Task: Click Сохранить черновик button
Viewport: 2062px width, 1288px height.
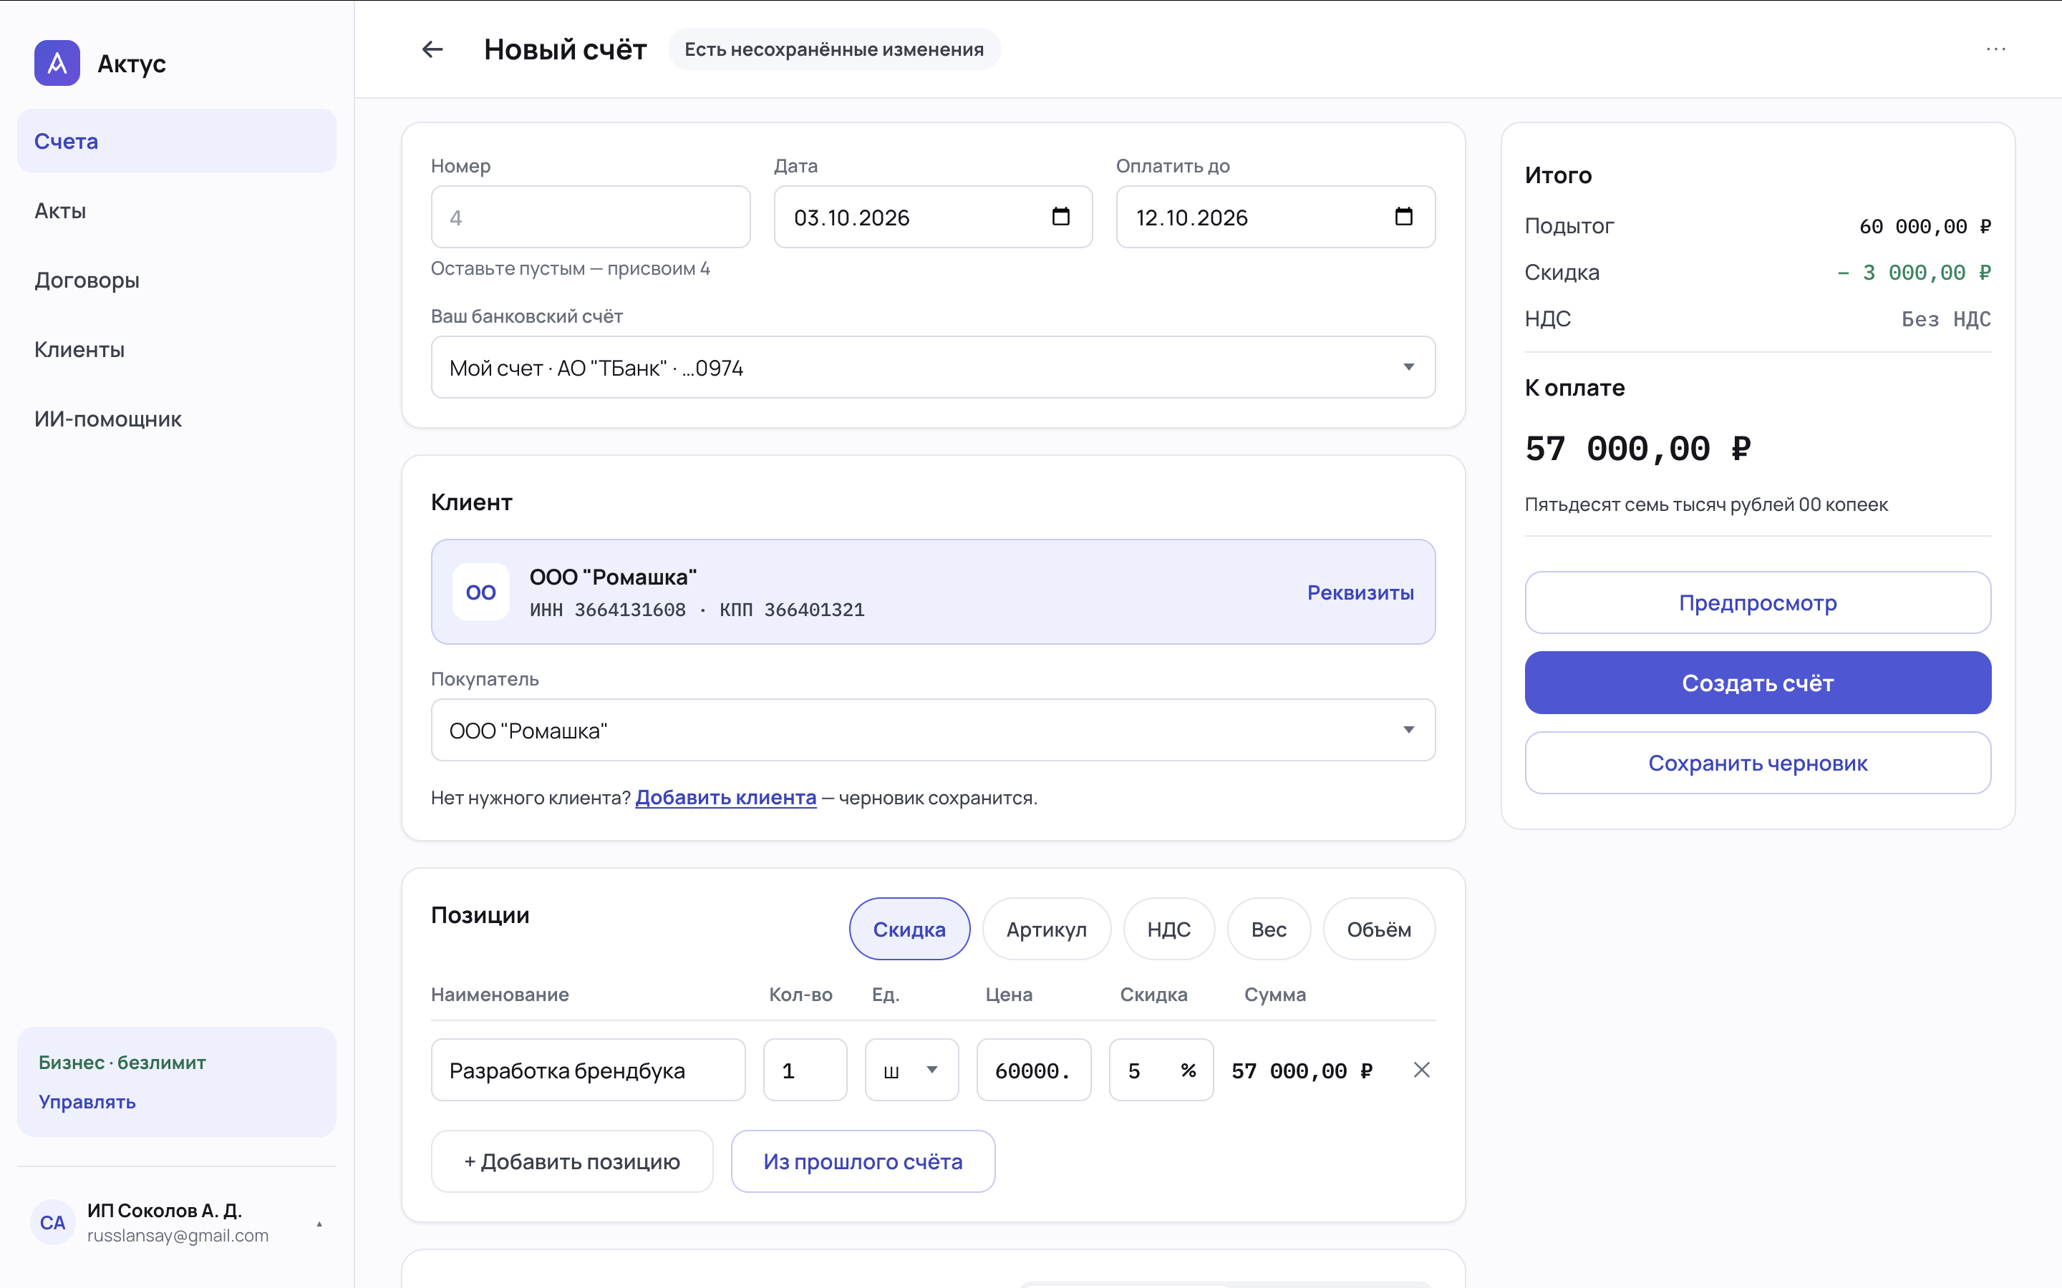Action: click(x=1758, y=762)
